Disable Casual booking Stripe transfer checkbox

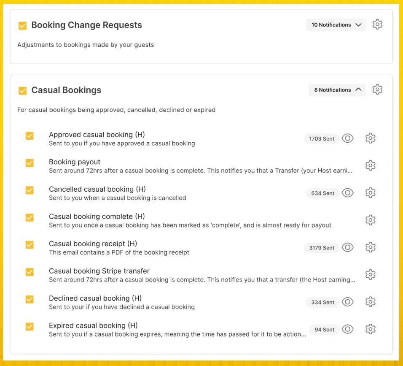coord(30,272)
